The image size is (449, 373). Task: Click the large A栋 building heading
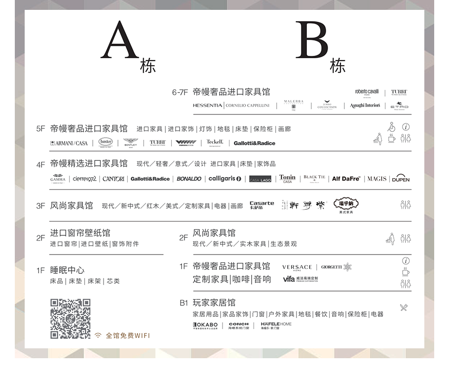(x=128, y=46)
